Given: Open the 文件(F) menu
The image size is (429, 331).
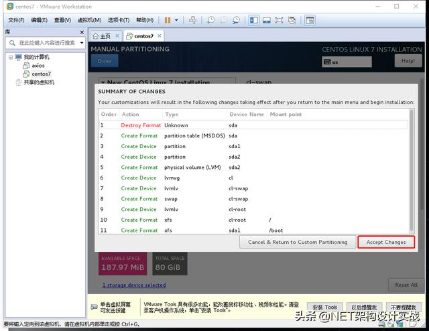Looking at the screenshot, I should [16, 20].
